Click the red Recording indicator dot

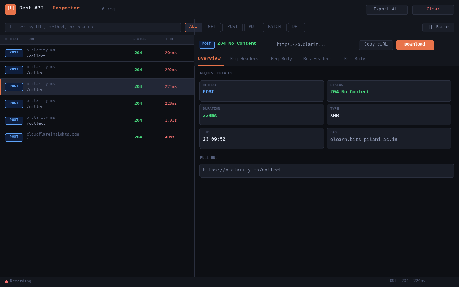click(x=6, y=282)
